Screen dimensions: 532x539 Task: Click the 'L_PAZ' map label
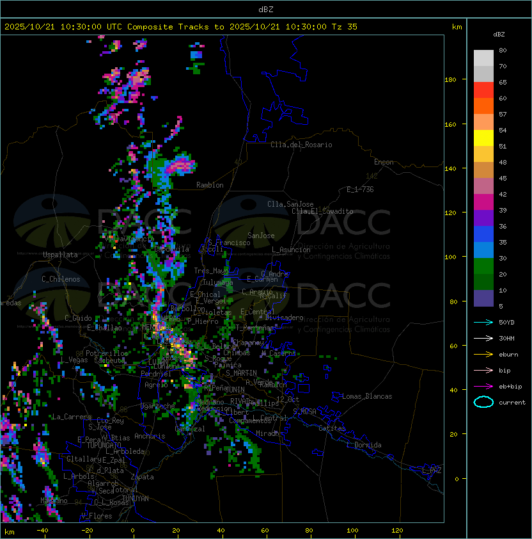(432, 471)
